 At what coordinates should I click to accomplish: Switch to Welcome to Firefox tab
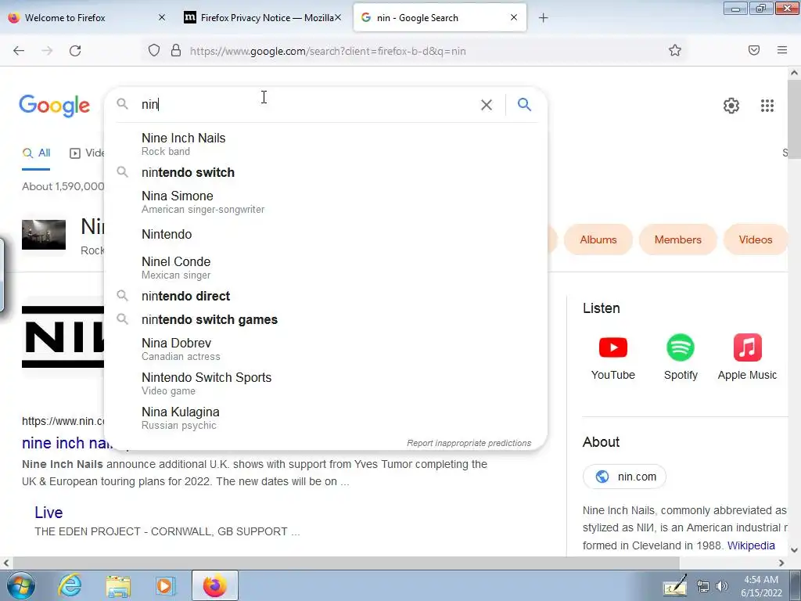point(85,18)
